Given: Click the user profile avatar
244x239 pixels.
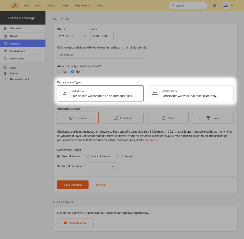Looking at the screenshot, I should point(226,5).
